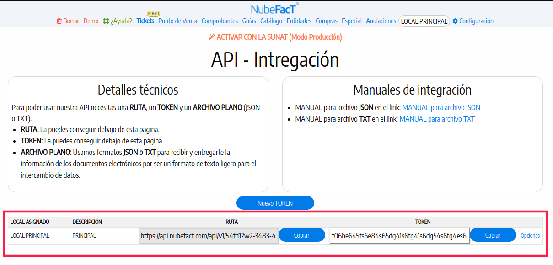Click the RUTA URL field
This screenshot has width=553, height=265.
click(209, 236)
